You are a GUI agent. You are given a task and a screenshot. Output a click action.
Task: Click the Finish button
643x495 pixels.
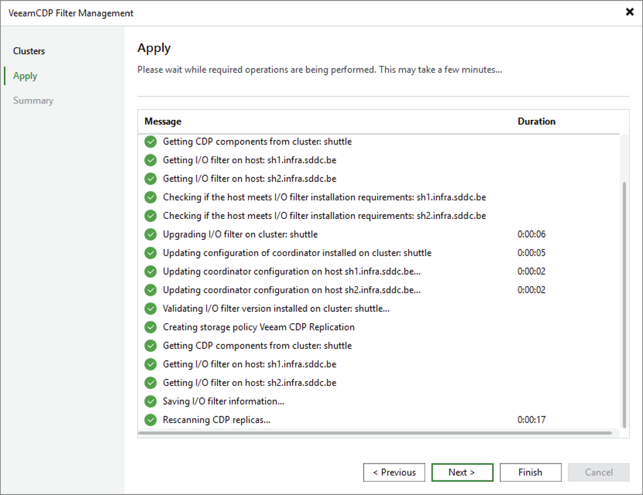(530, 472)
